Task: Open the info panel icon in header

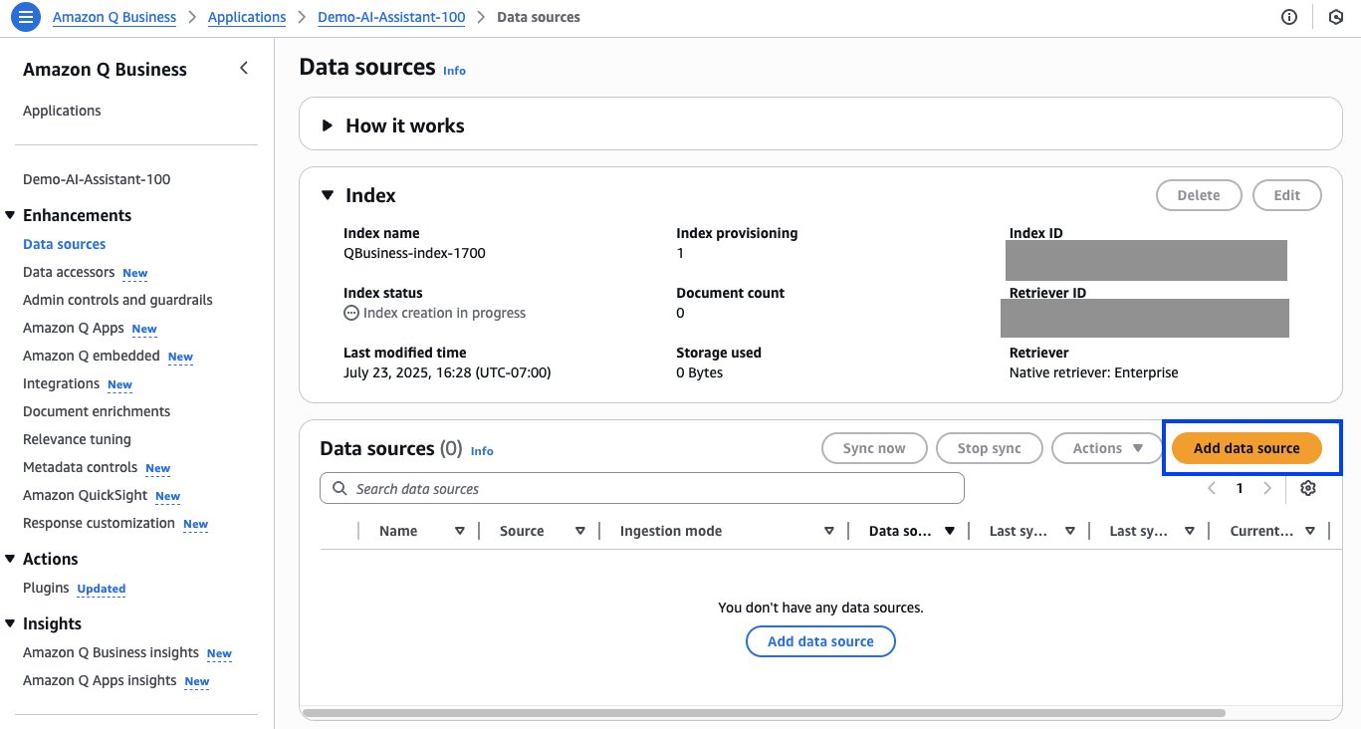Action: click(1289, 17)
